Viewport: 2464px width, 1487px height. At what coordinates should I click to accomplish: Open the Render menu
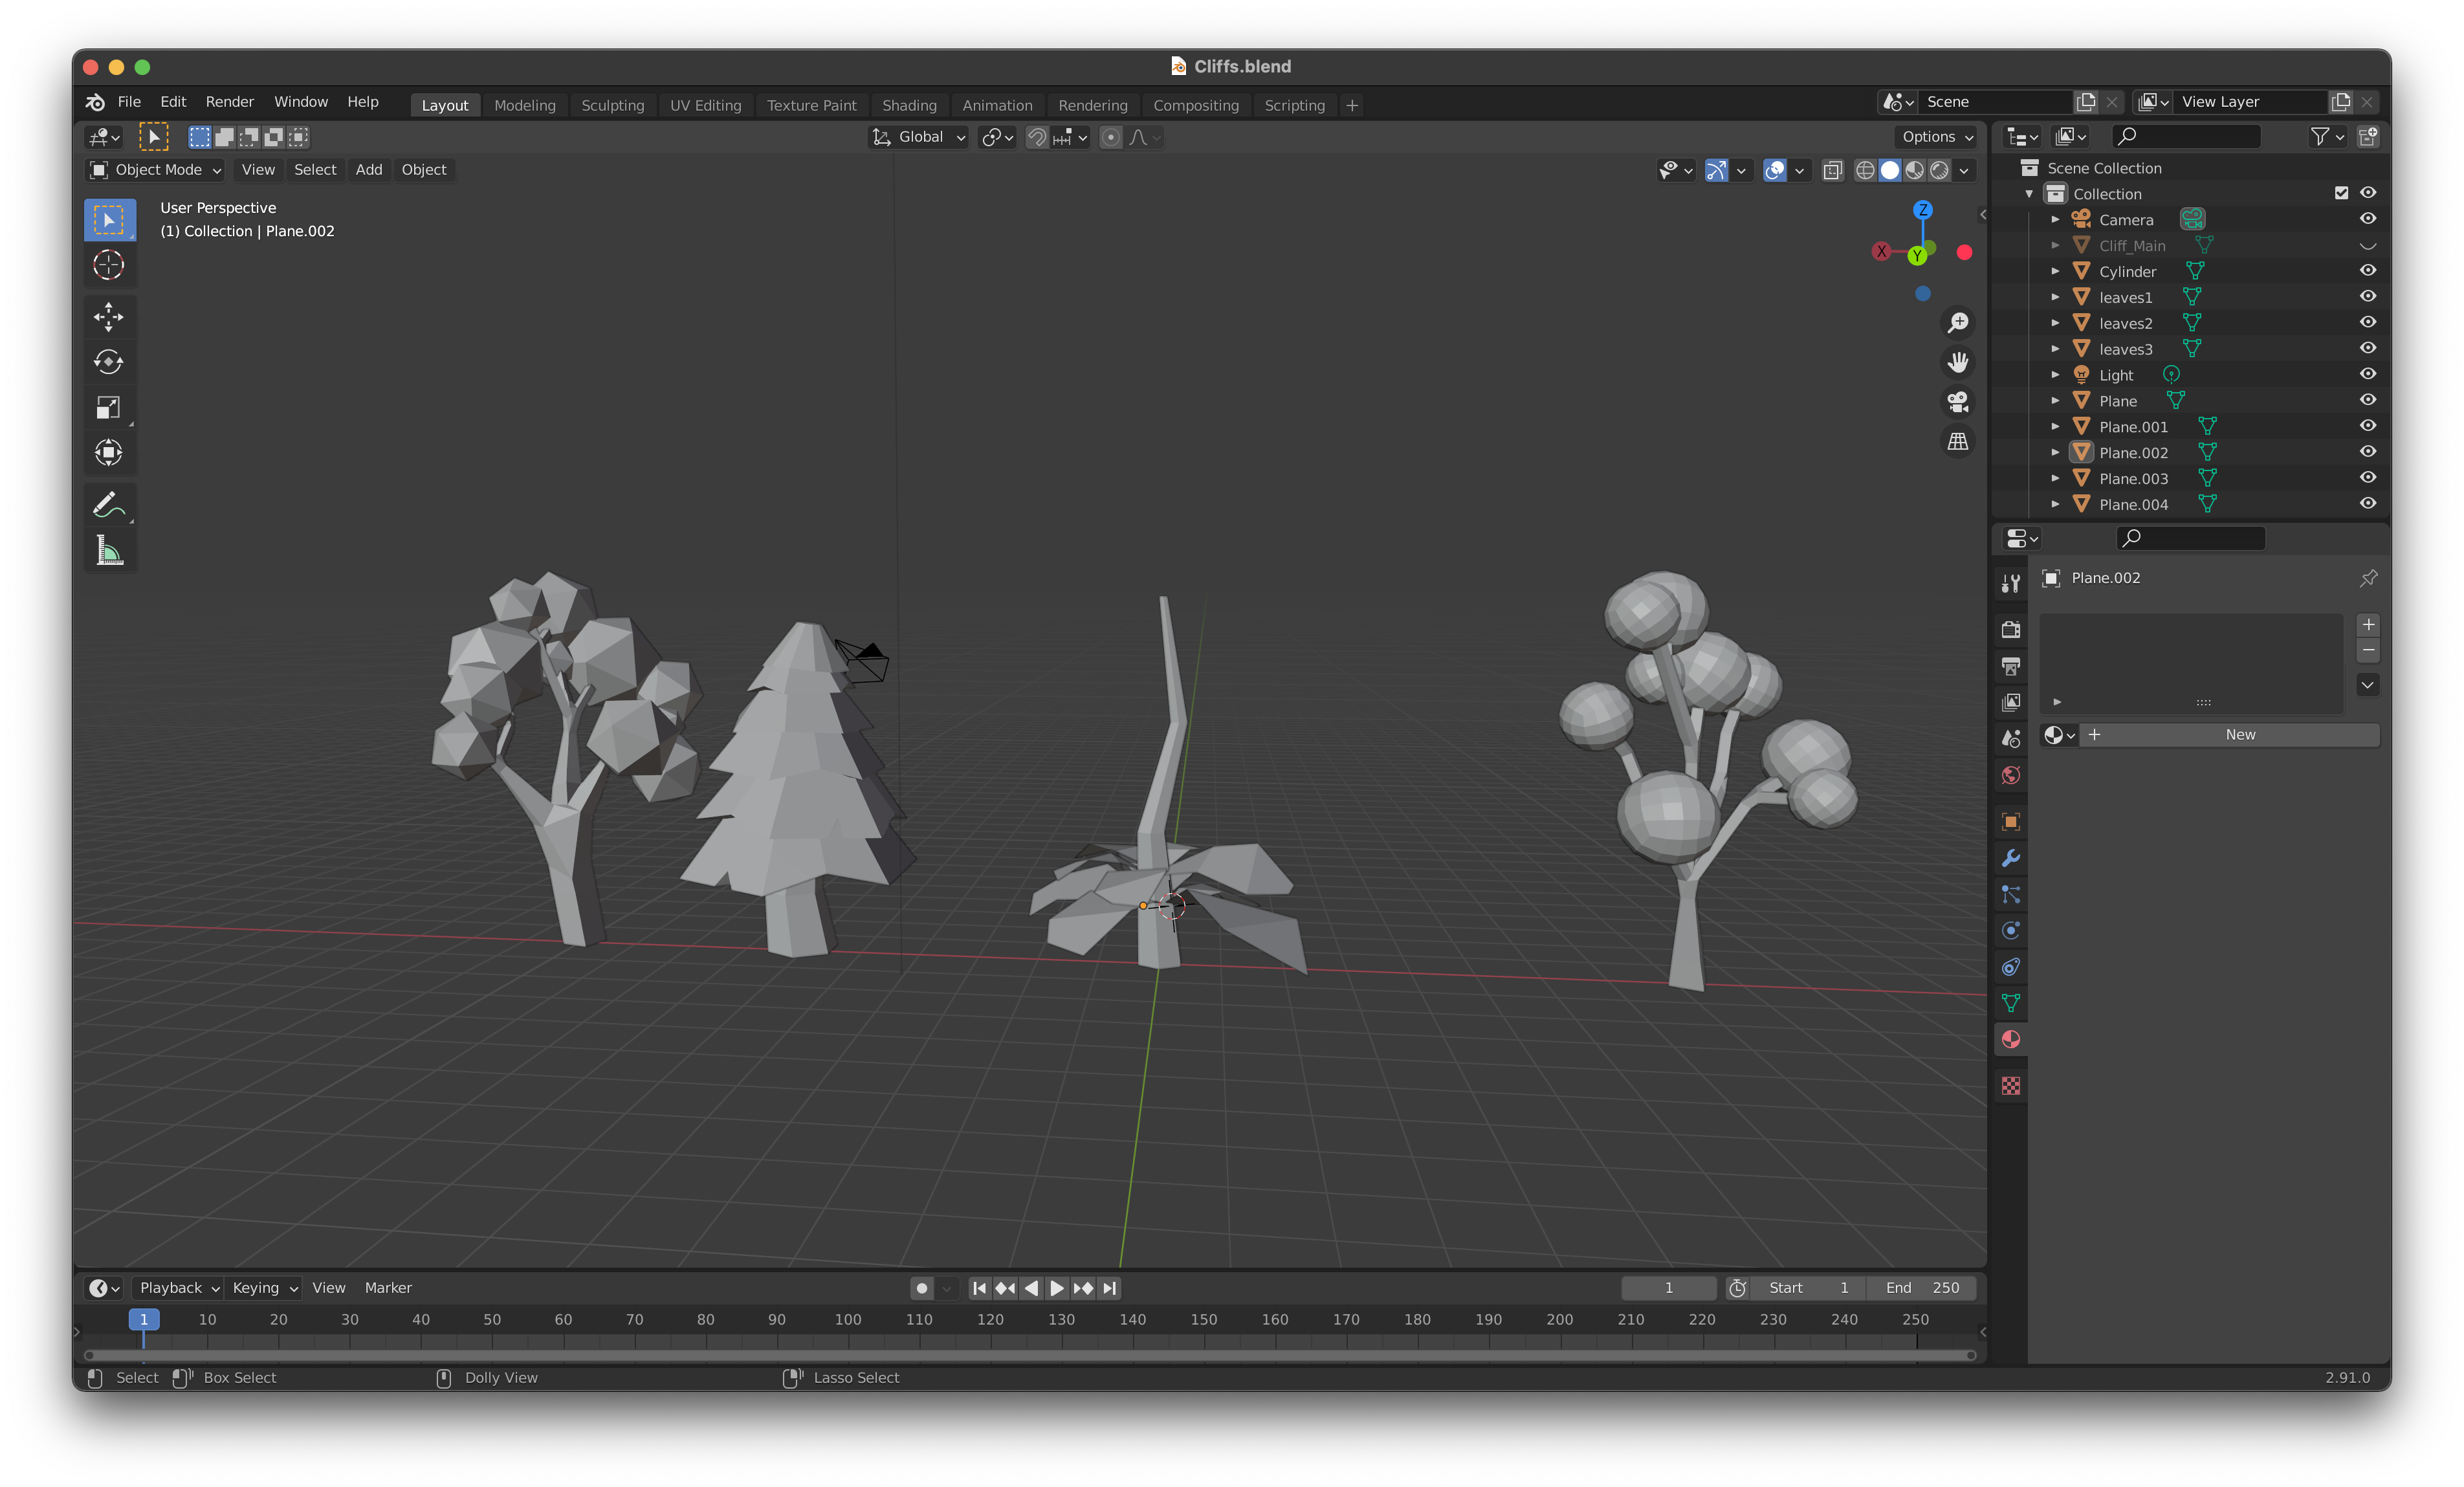229,102
